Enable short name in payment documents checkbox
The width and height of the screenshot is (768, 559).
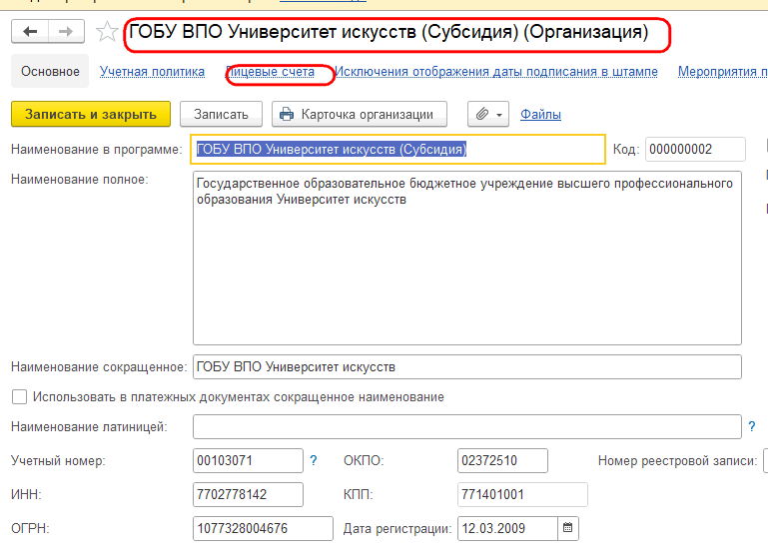pos(20,397)
